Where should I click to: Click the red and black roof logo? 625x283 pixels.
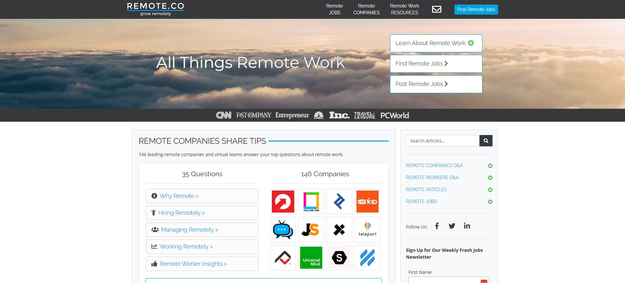click(283, 258)
